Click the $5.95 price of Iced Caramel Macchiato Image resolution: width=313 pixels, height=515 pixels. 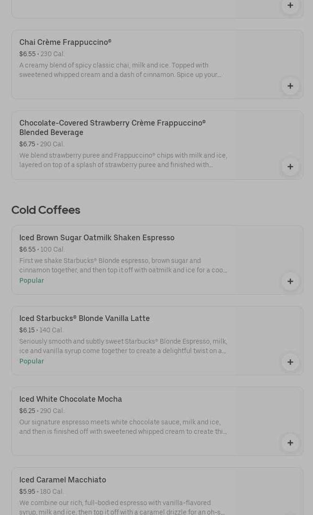pyautogui.click(x=27, y=492)
